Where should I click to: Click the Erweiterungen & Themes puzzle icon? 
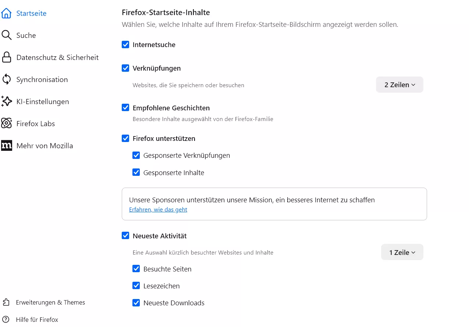[x=6, y=302]
